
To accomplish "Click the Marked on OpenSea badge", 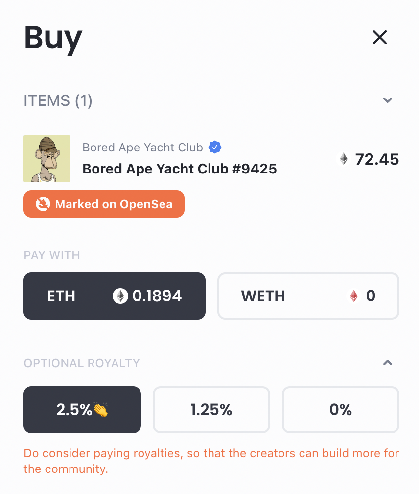I will [104, 204].
